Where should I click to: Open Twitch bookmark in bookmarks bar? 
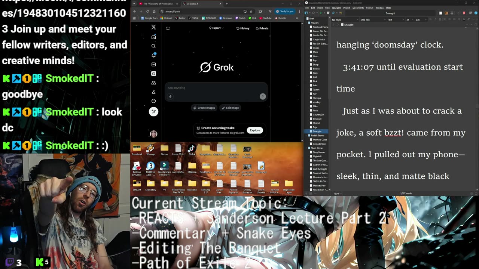coord(240,18)
